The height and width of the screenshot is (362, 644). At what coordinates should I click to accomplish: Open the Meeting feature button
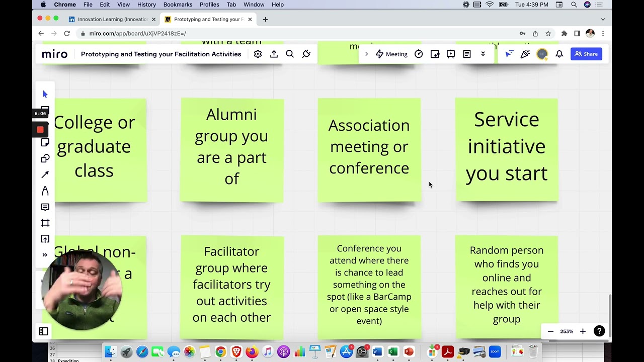pos(391,54)
